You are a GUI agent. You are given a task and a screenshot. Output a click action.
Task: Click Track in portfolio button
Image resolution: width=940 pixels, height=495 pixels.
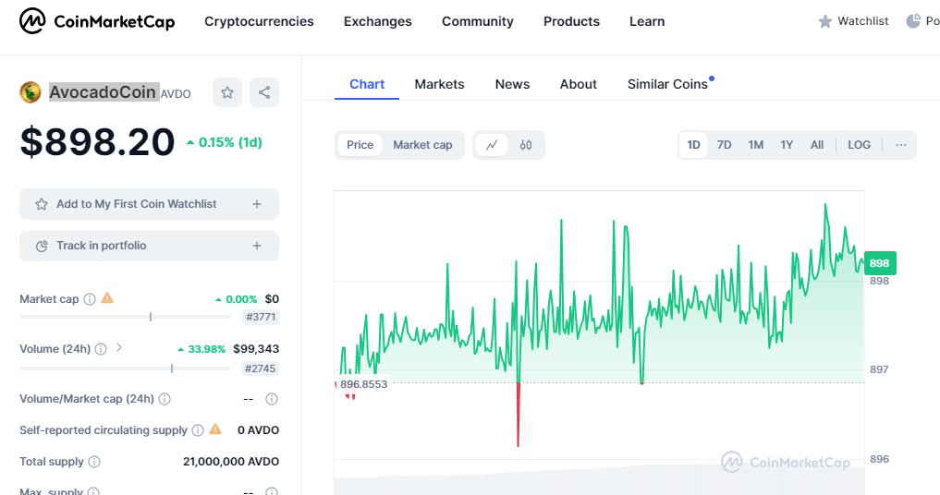tap(150, 246)
